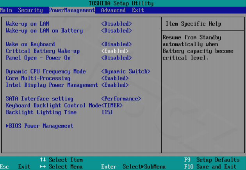Image resolution: width=246 pixels, height=170 pixels.
Task: Click F10 Save and Exit in footer
Action: point(210,166)
